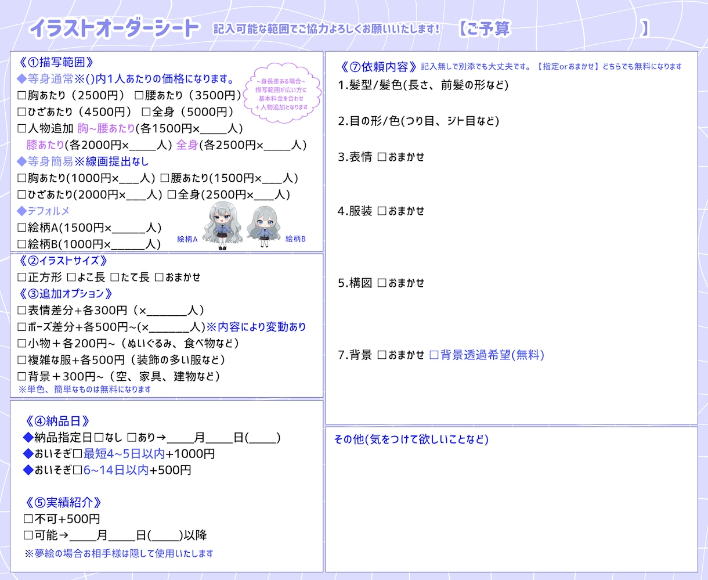Image resolution: width=708 pixels, height=580 pixels.
Task: Check the ひざあたり（4500円） box
Action: pyautogui.click(x=22, y=111)
